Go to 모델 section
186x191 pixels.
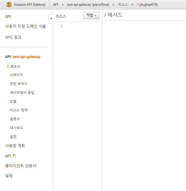(x=13, y=101)
